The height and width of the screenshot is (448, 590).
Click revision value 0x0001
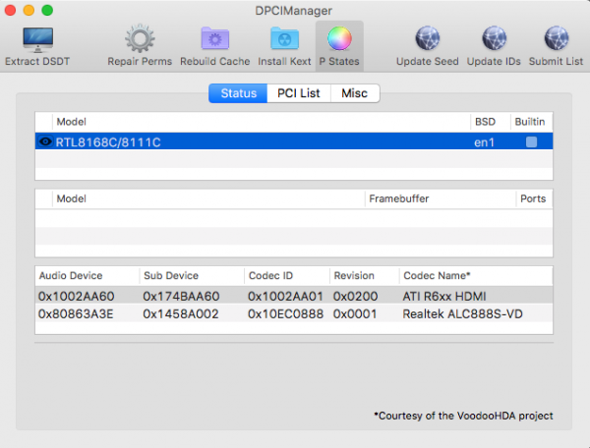pyautogui.click(x=355, y=313)
